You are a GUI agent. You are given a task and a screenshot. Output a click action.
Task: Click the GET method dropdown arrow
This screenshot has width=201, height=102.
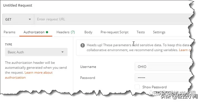[x=30, y=19]
